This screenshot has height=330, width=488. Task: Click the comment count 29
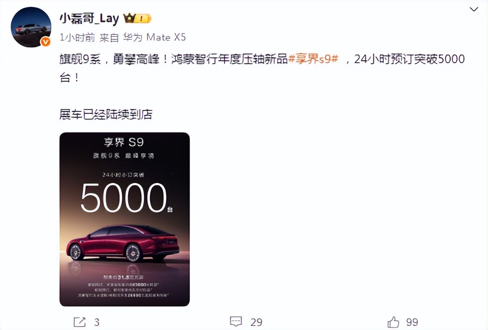tap(256, 322)
